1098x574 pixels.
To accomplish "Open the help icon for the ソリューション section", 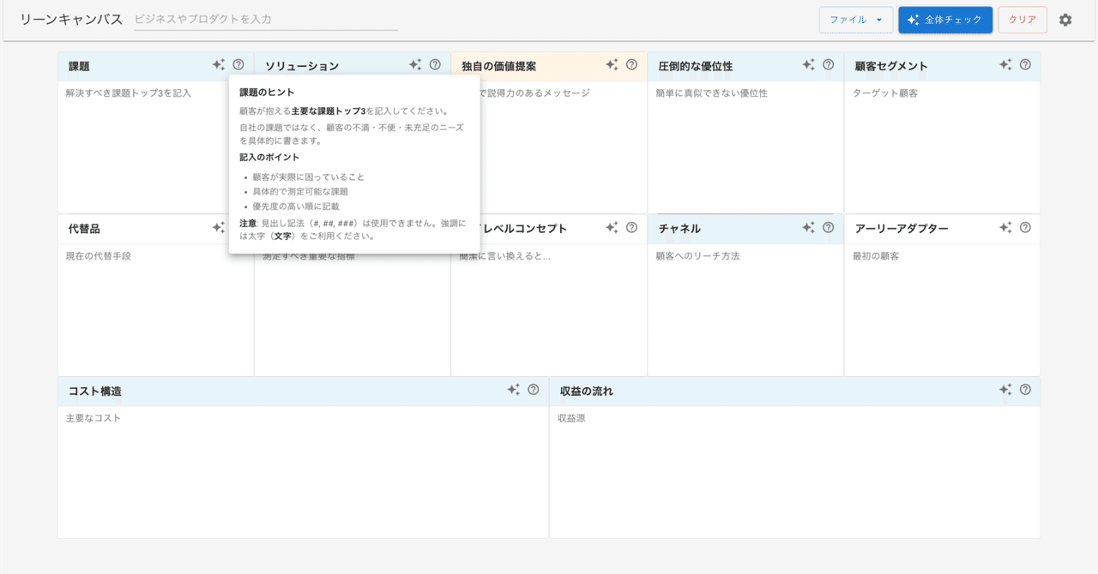I will pyautogui.click(x=436, y=64).
